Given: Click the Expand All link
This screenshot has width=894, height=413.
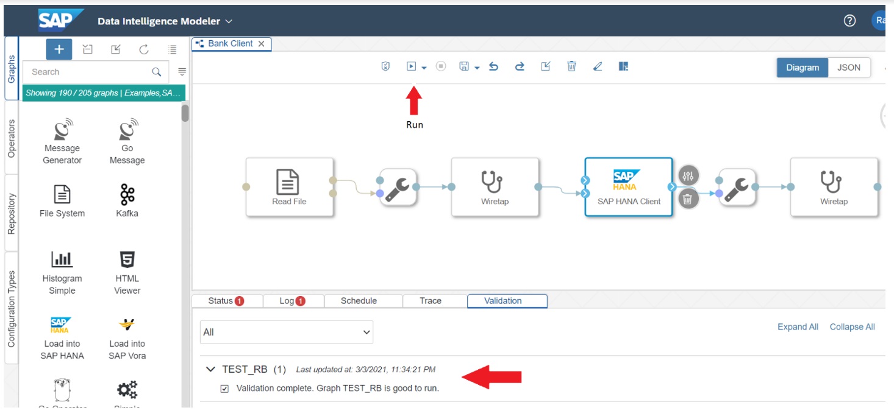Looking at the screenshot, I should click(798, 327).
